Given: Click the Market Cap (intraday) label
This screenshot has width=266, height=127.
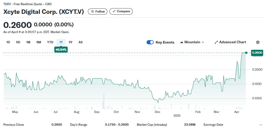Looking at the screenshot, I should 152,125.
